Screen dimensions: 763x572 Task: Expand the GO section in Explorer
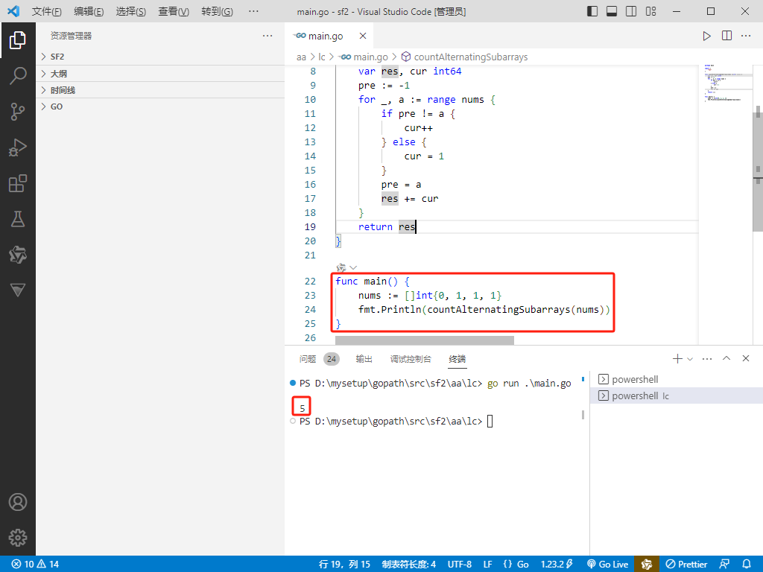pos(161,107)
